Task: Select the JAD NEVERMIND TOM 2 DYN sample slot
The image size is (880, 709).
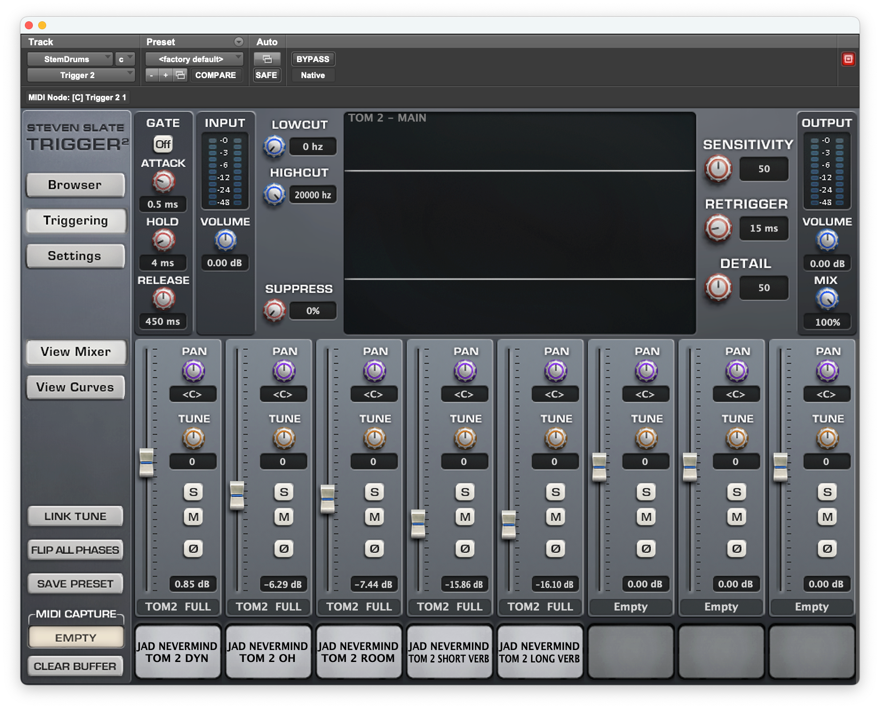Action: click(x=177, y=652)
